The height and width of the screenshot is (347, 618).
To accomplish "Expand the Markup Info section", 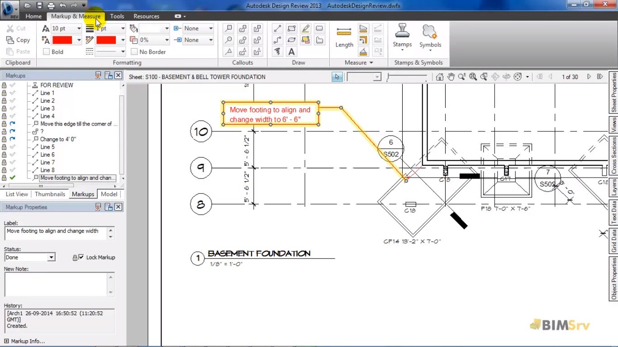I will [25, 341].
